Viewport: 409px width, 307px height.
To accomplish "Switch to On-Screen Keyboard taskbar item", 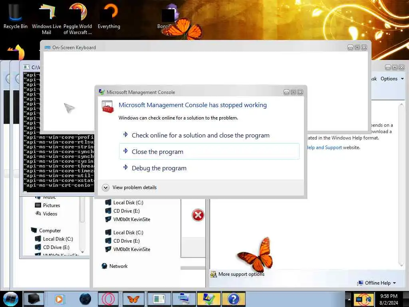I will pyautogui.click(x=184, y=299).
